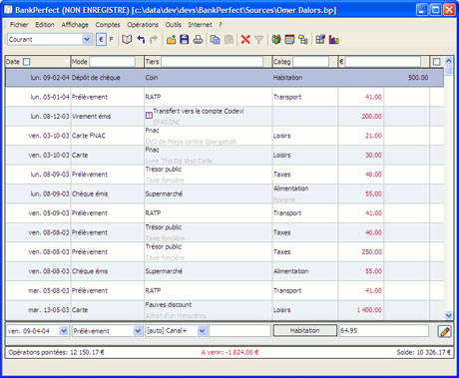
Task: Open the calendar scheduler icon
Action: pos(289,40)
